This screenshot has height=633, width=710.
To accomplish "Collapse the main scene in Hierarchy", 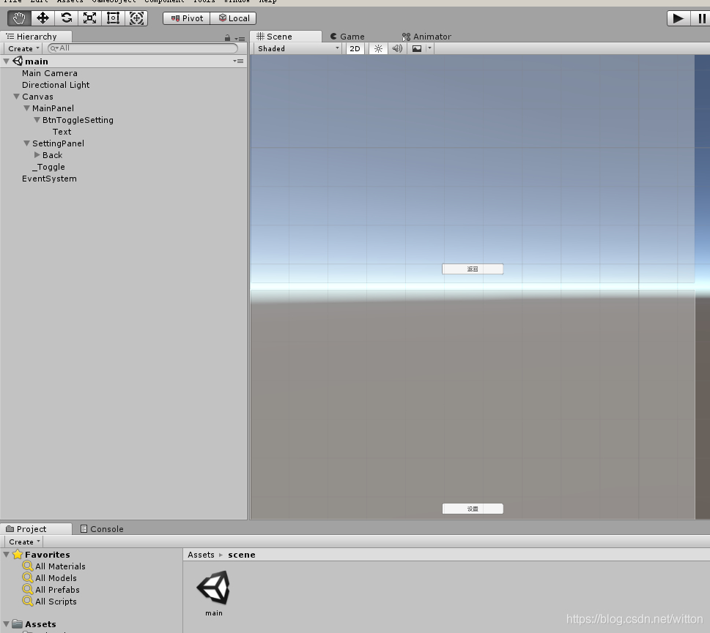I will coord(7,61).
